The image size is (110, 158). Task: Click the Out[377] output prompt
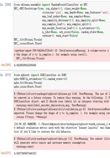[x=6, y=153]
